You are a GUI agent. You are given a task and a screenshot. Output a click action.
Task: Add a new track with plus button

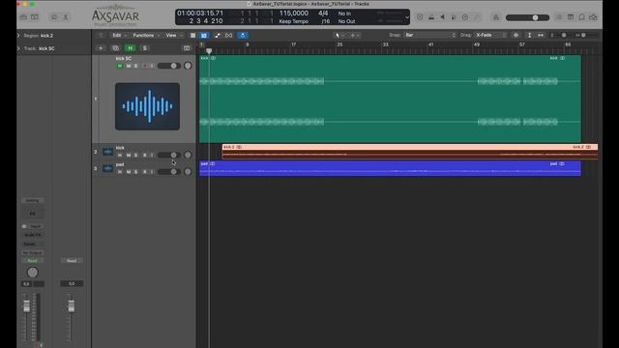(x=101, y=48)
